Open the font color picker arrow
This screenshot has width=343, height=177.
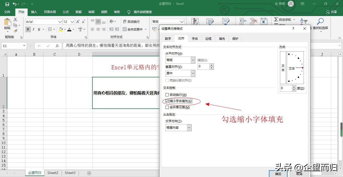coord(73,29)
